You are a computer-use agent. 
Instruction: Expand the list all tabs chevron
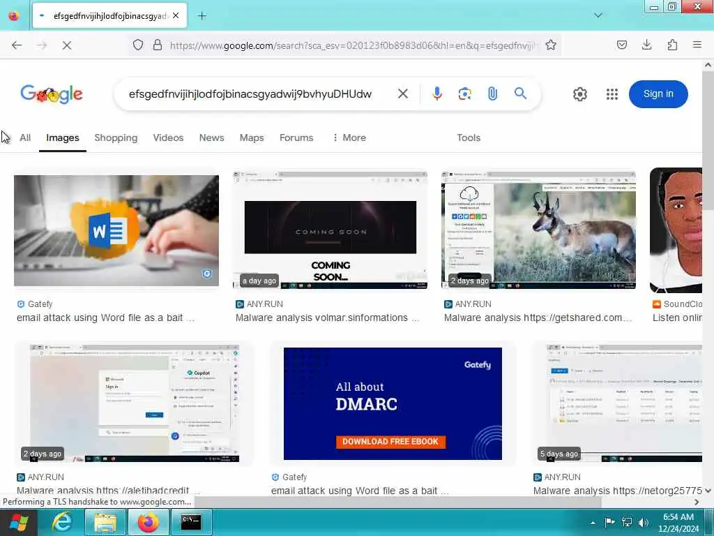click(x=598, y=15)
